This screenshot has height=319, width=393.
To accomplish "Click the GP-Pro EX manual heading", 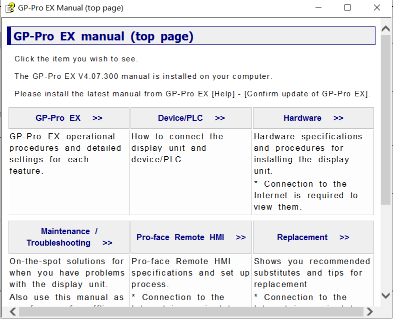I will click(103, 36).
